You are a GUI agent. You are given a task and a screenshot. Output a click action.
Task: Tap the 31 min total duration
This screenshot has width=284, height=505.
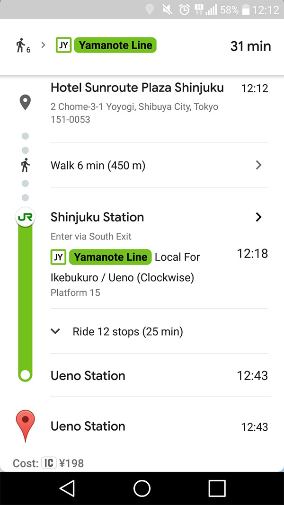point(250,46)
